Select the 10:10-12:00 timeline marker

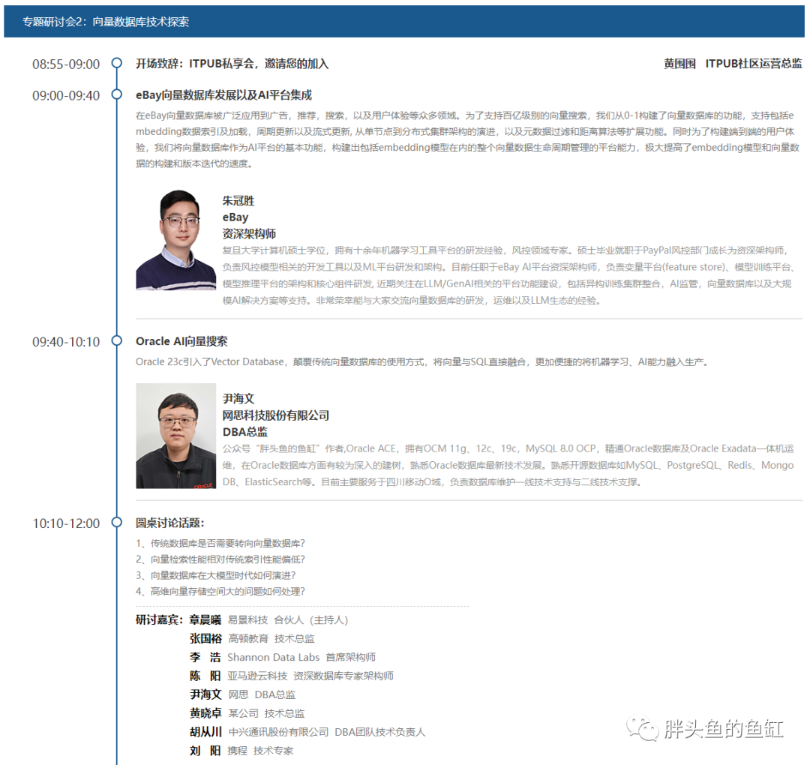[x=117, y=522]
